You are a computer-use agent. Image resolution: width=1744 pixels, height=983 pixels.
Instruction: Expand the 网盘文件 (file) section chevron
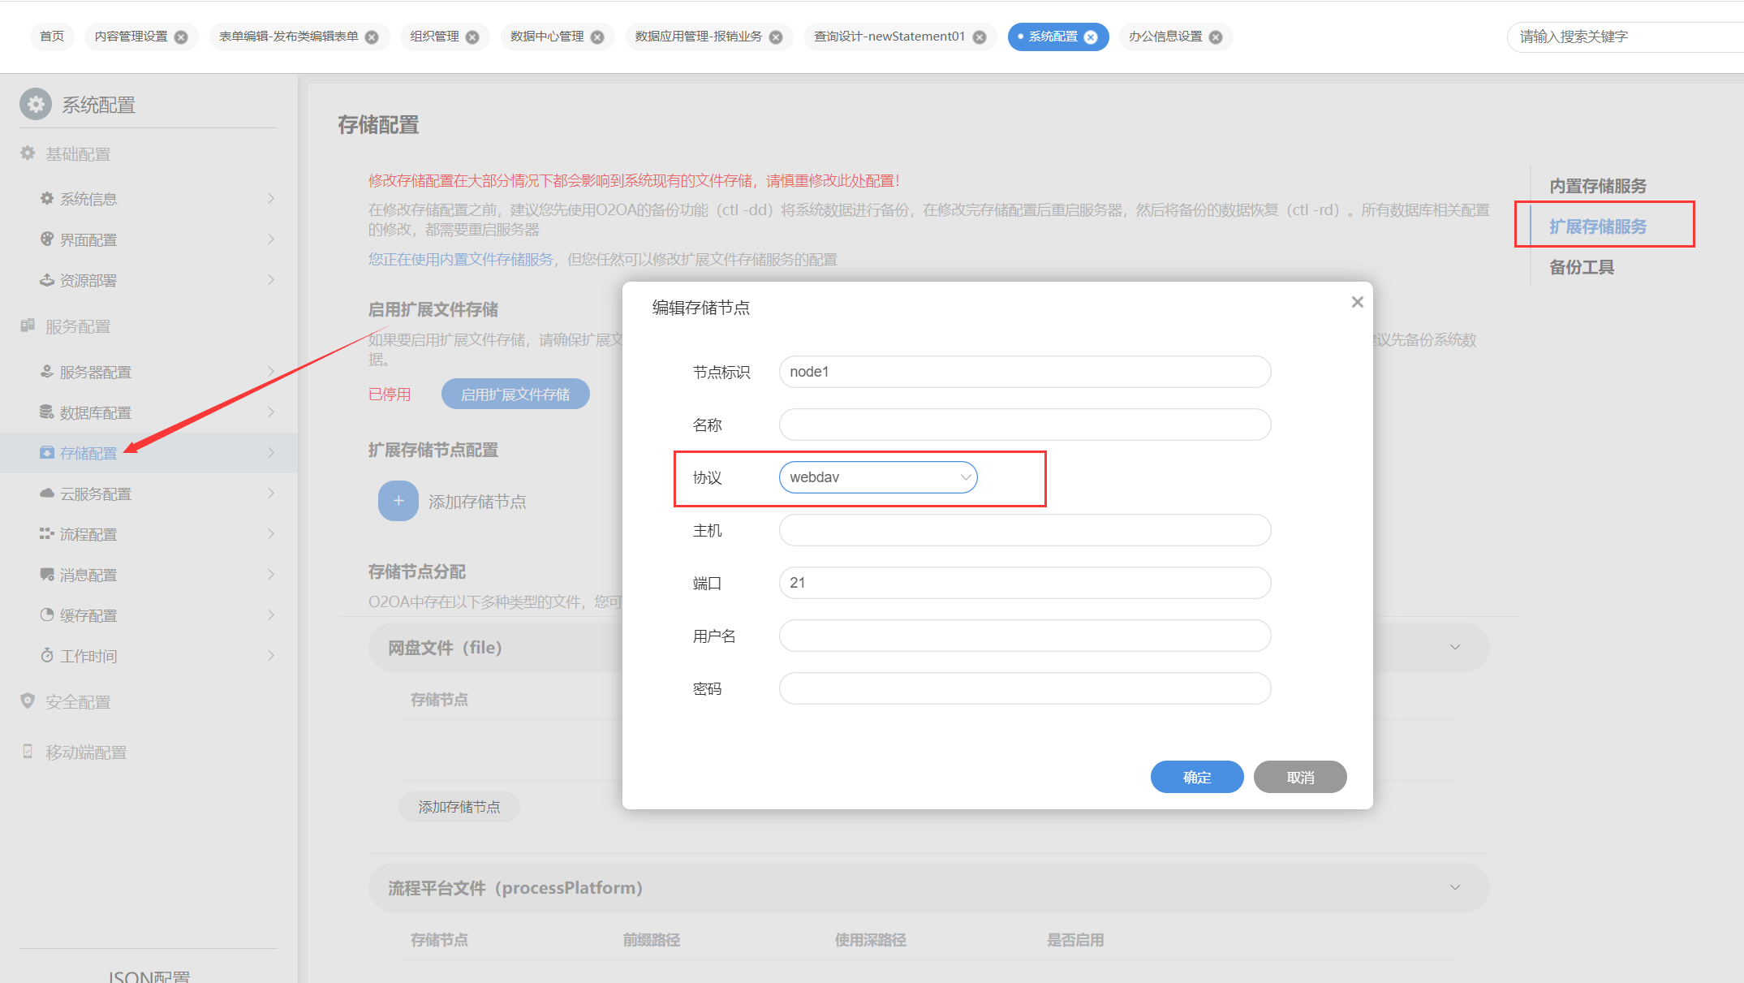1454,648
